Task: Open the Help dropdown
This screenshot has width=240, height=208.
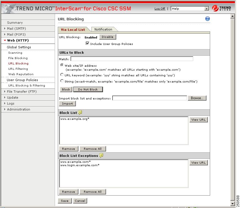Action: [190, 8]
